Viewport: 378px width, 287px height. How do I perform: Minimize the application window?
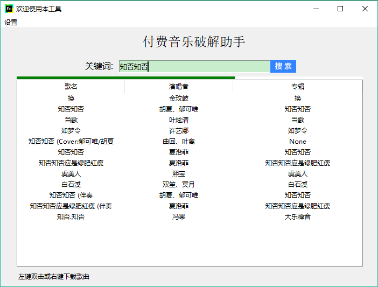pos(316,9)
